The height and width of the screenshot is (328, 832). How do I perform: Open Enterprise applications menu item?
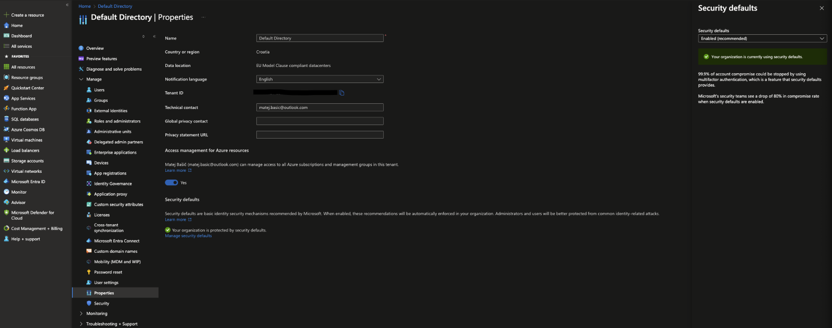tap(115, 153)
